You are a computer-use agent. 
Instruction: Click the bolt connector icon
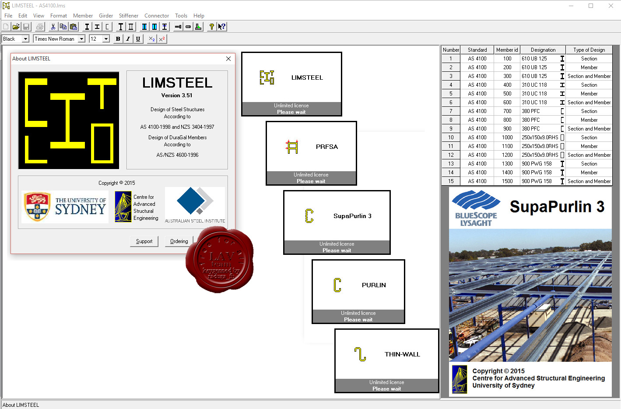[x=178, y=27]
